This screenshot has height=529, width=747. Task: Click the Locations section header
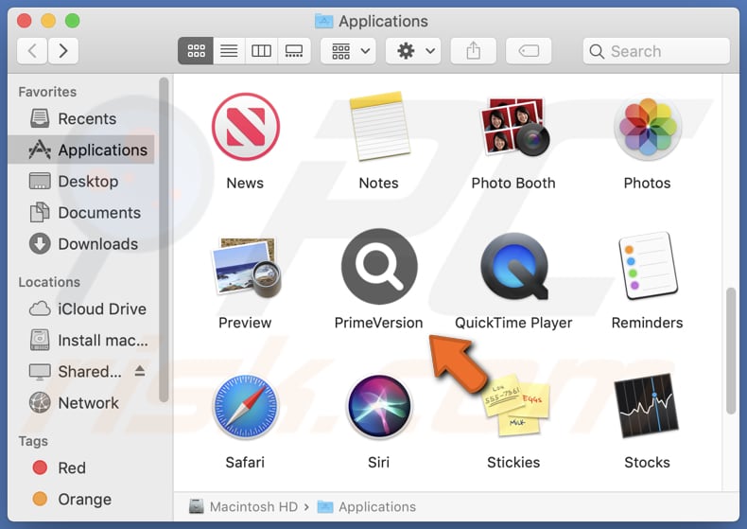(49, 282)
